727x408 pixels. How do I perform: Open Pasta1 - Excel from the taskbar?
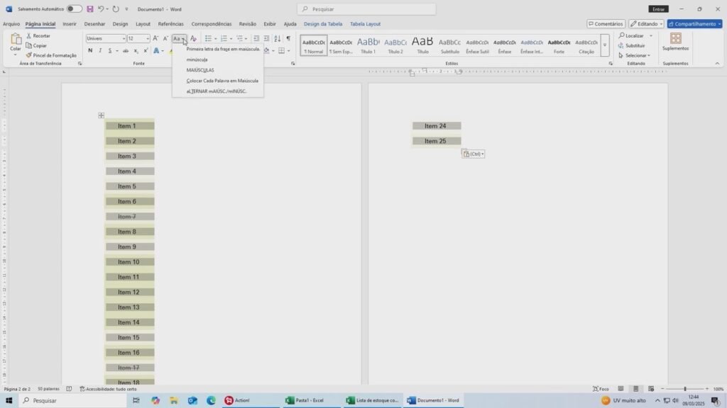tap(305, 400)
